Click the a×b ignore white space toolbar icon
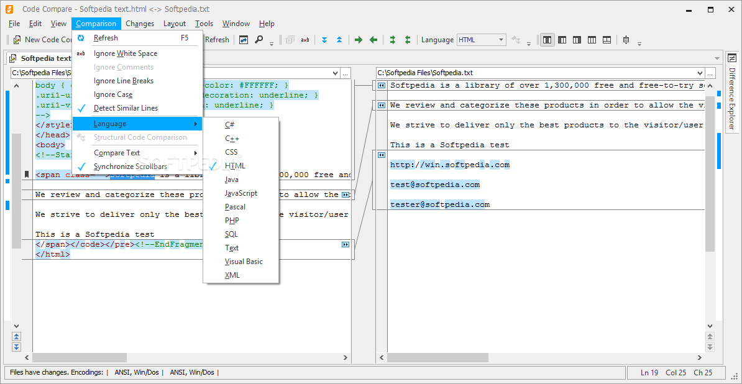Screen dimensions: 742x384 [x=305, y=40]
